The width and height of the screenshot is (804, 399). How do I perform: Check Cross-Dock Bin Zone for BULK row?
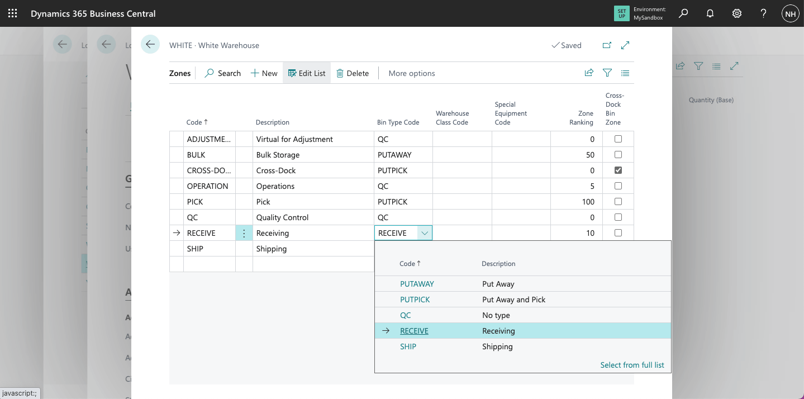pos(618,155)
